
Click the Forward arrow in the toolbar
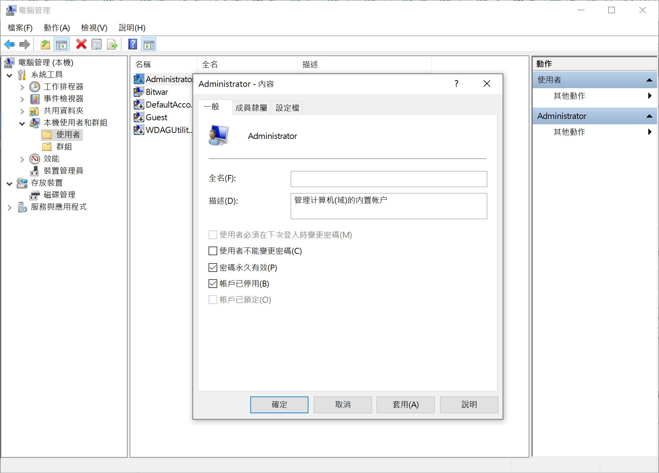point(25,44)
